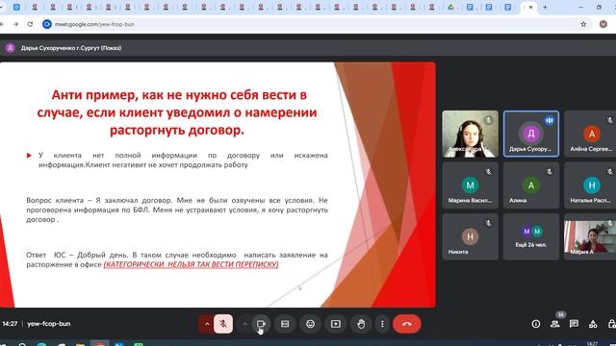Screen dimensions: 616x346
Task: Select the Алёна Серге... participant tile
Action: pyautogui.click(x=590, y=135)
